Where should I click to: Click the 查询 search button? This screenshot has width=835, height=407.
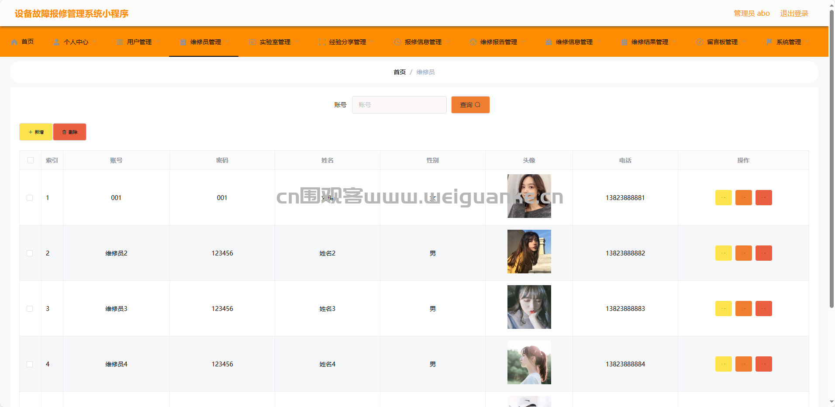[470, 105]
